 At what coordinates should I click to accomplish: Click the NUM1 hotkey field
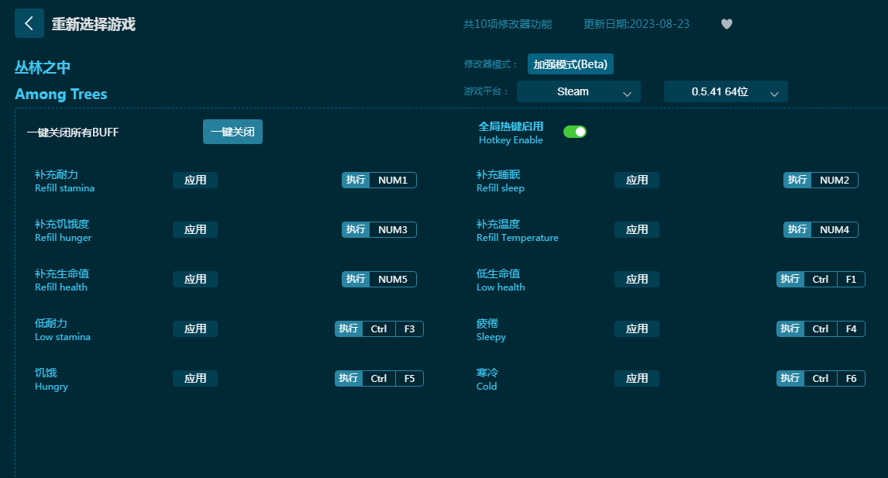click(393, 180)
